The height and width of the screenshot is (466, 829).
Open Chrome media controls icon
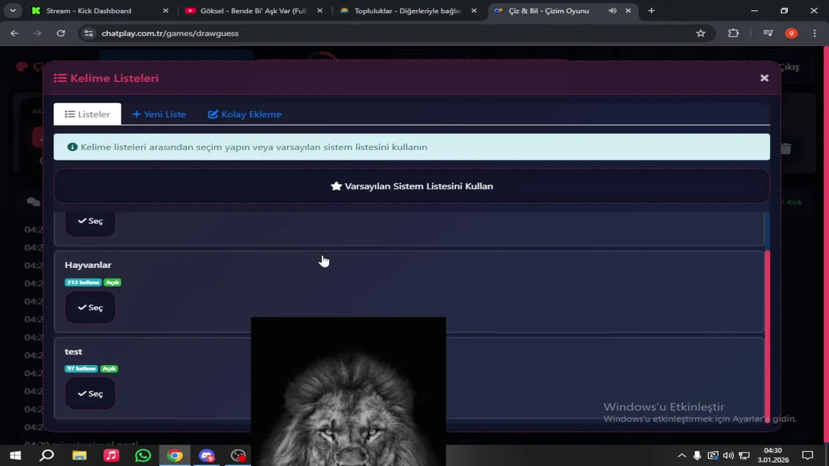click(x=768, y=33)
